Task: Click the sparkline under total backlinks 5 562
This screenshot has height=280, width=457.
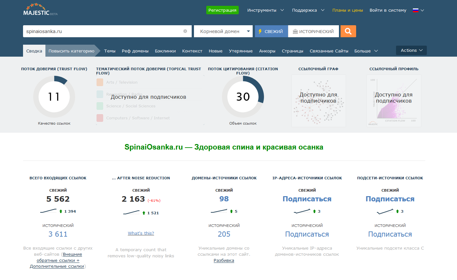Action: [x=48, y=211]
